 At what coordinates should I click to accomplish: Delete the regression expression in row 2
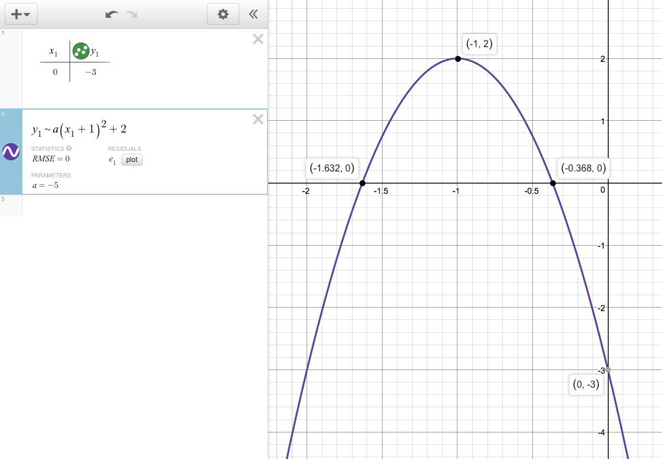(x=258, y=119)
